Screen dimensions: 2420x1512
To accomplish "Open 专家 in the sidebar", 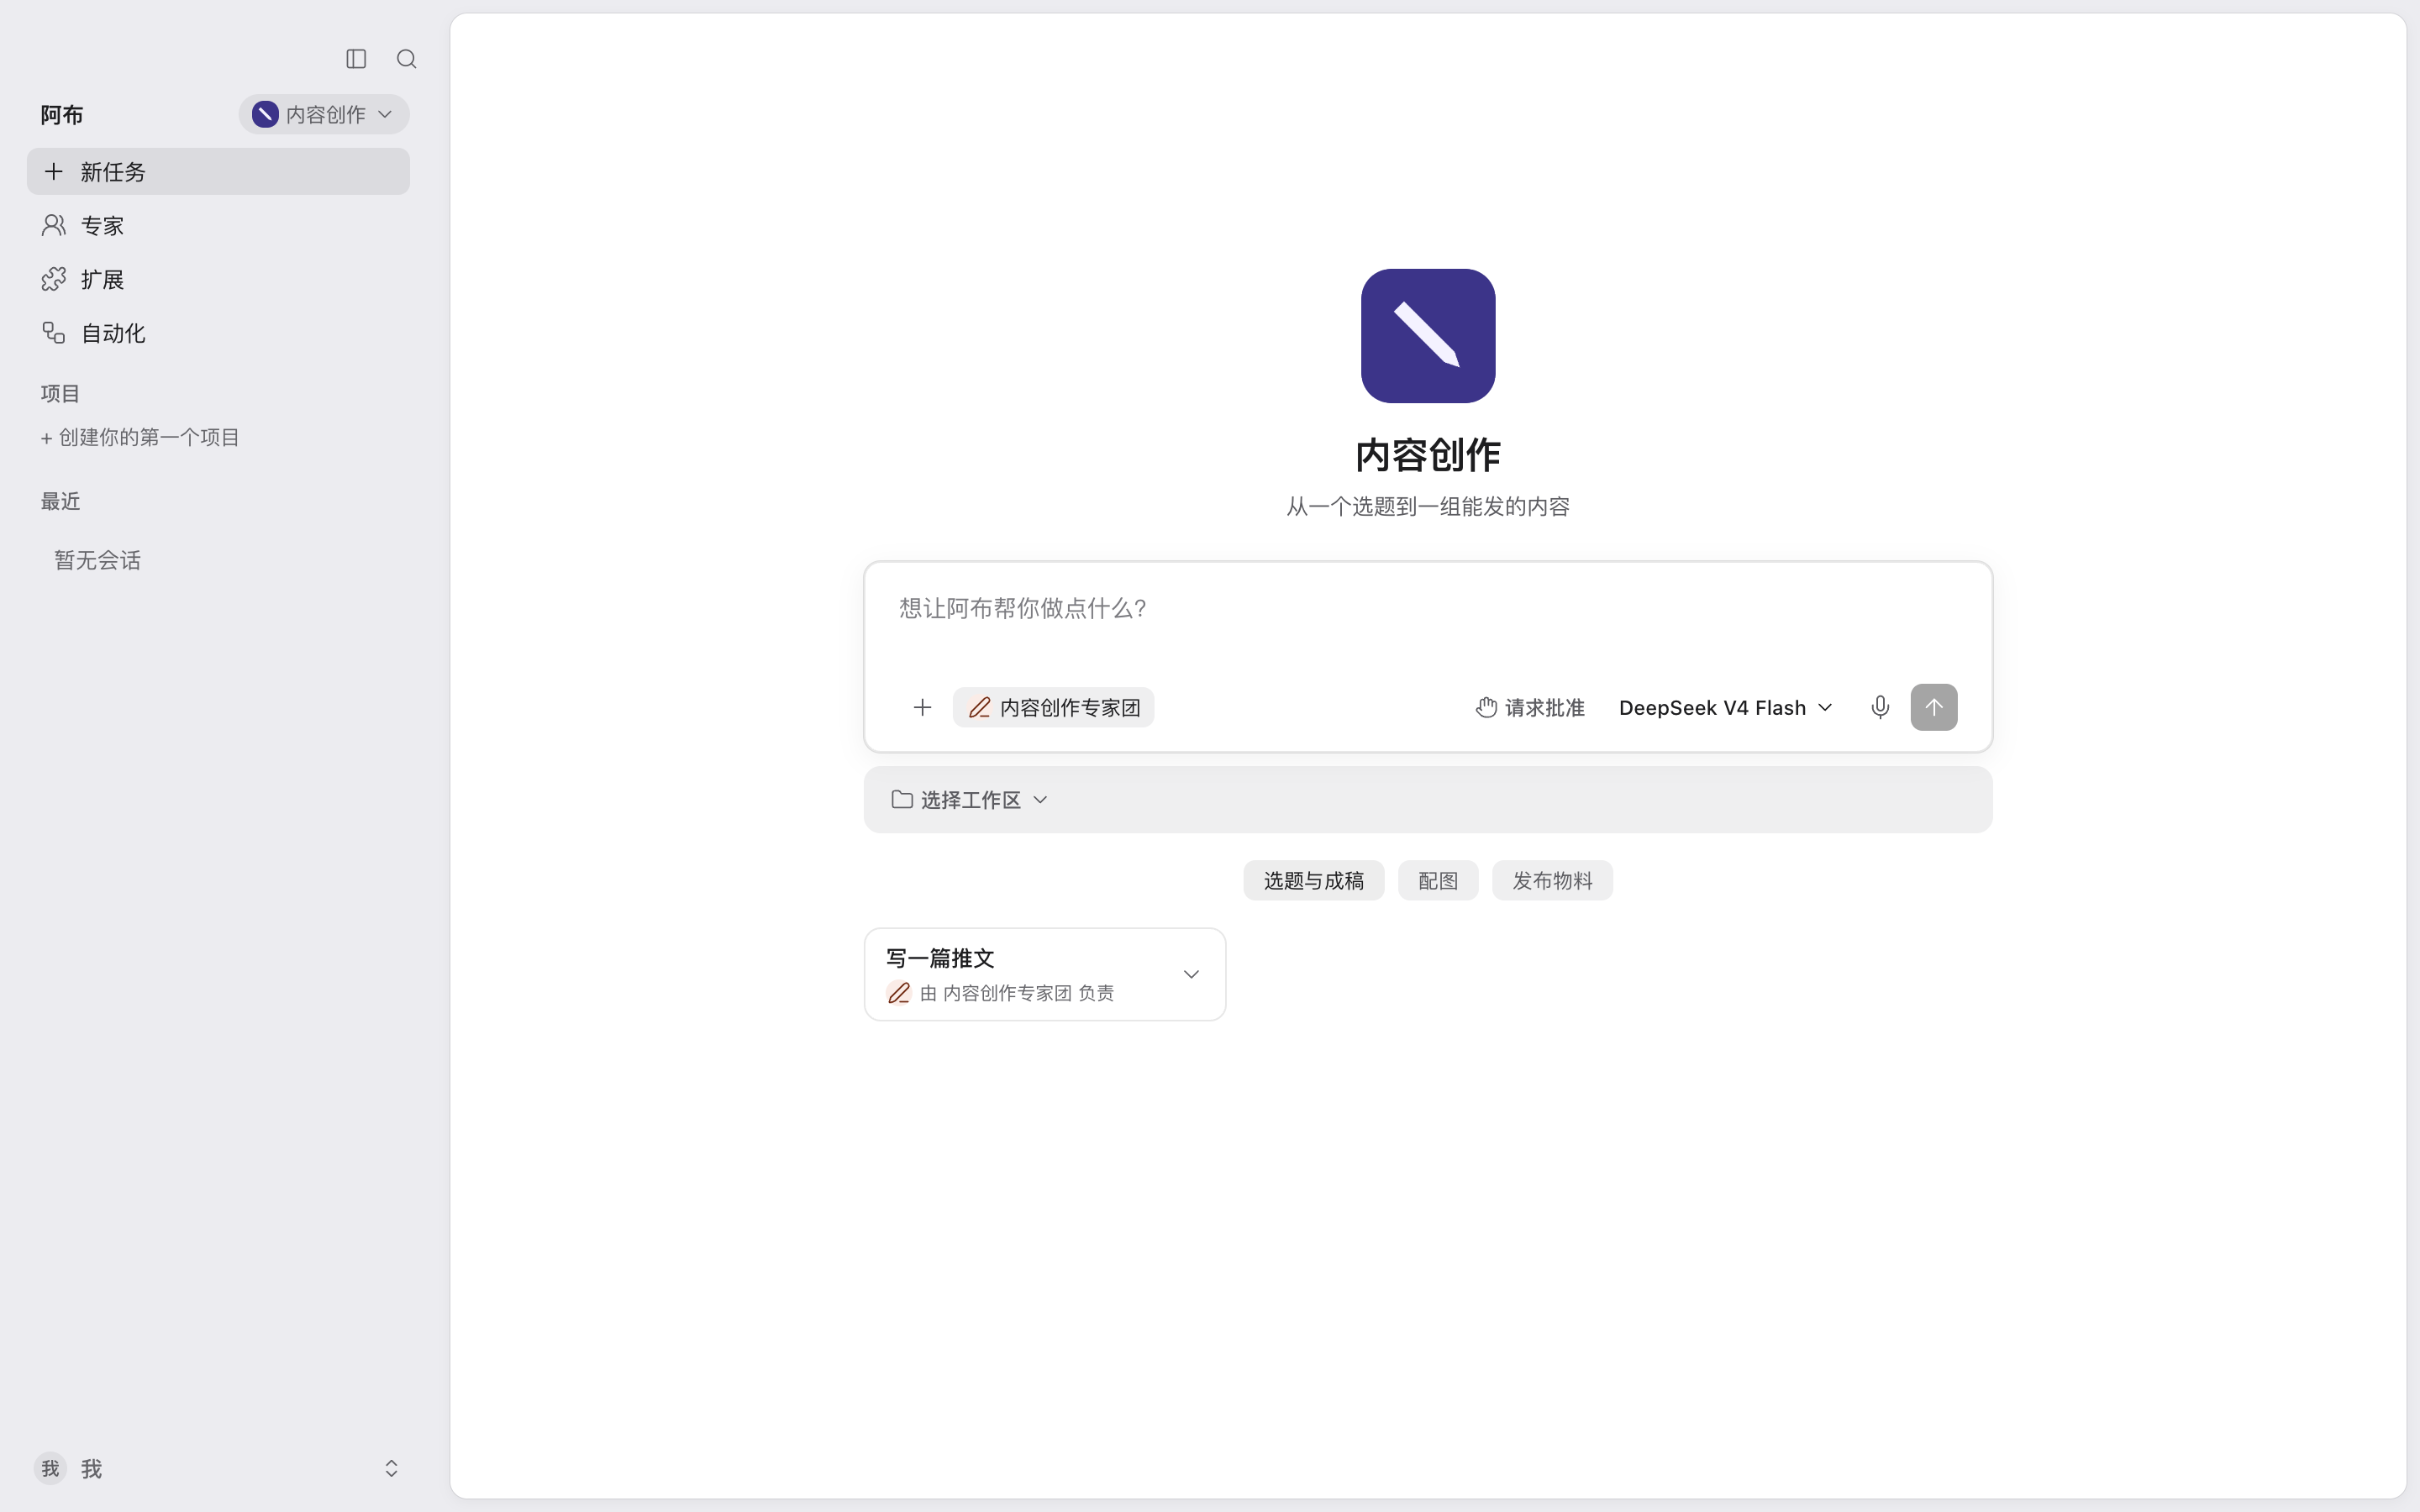I will [x=218, y=225].
